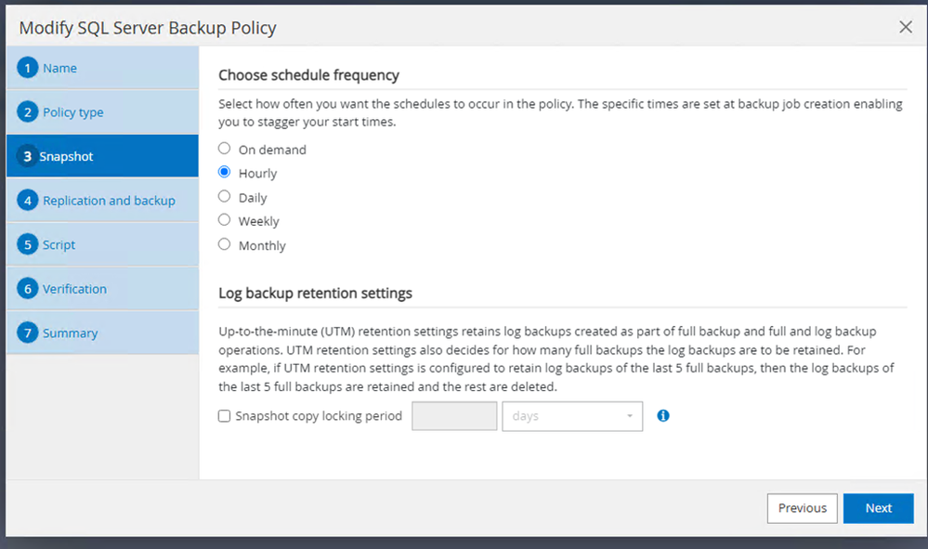
Task: Close the Modify SQL Server Backup Policy dialog
Action: (x=906, y=27)
